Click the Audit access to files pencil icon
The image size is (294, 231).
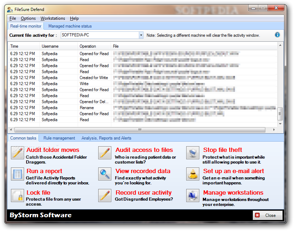(x=105, y=153)
